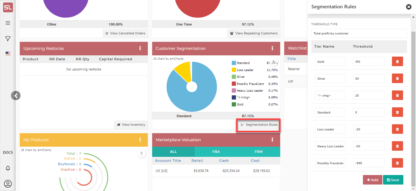Open My Products three-dot menu
Viewport: 416px width, 191px height.
[x=140, y=140]
